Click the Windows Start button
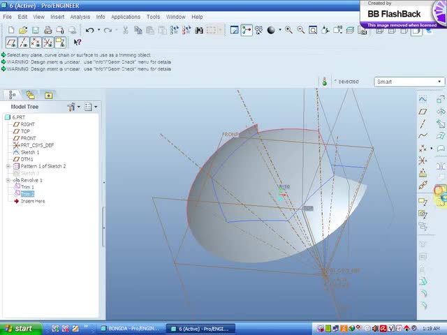 [x=18, y=329]
